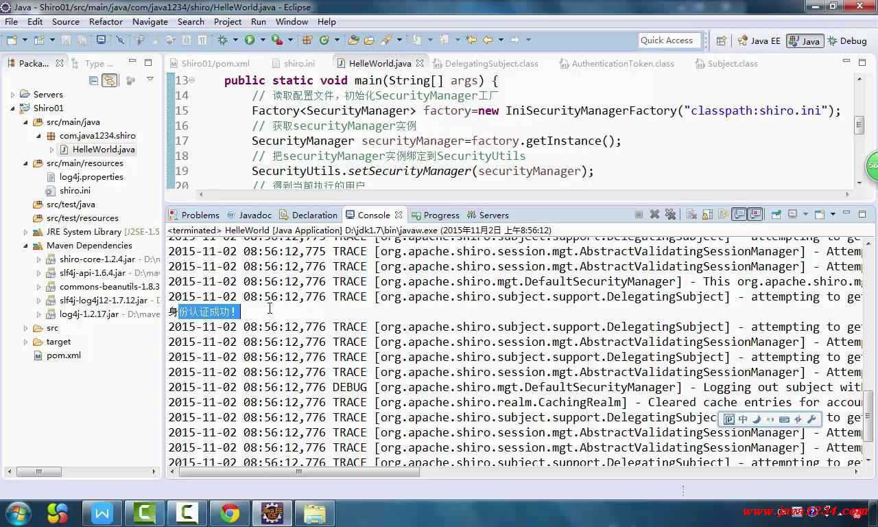Expand the Servers project node

tap(12, 95)
